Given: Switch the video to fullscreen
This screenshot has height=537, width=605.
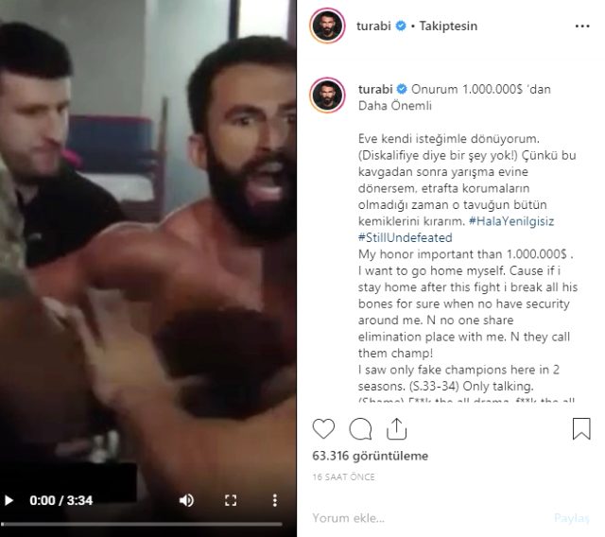Looking at the screenshot, I should (x=231, y=501).
